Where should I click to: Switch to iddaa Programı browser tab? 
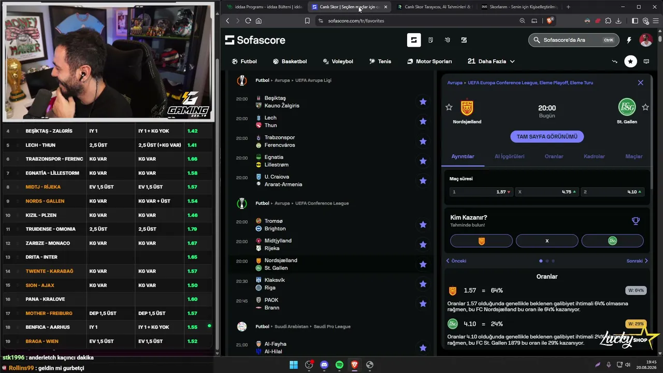(264, 7)
